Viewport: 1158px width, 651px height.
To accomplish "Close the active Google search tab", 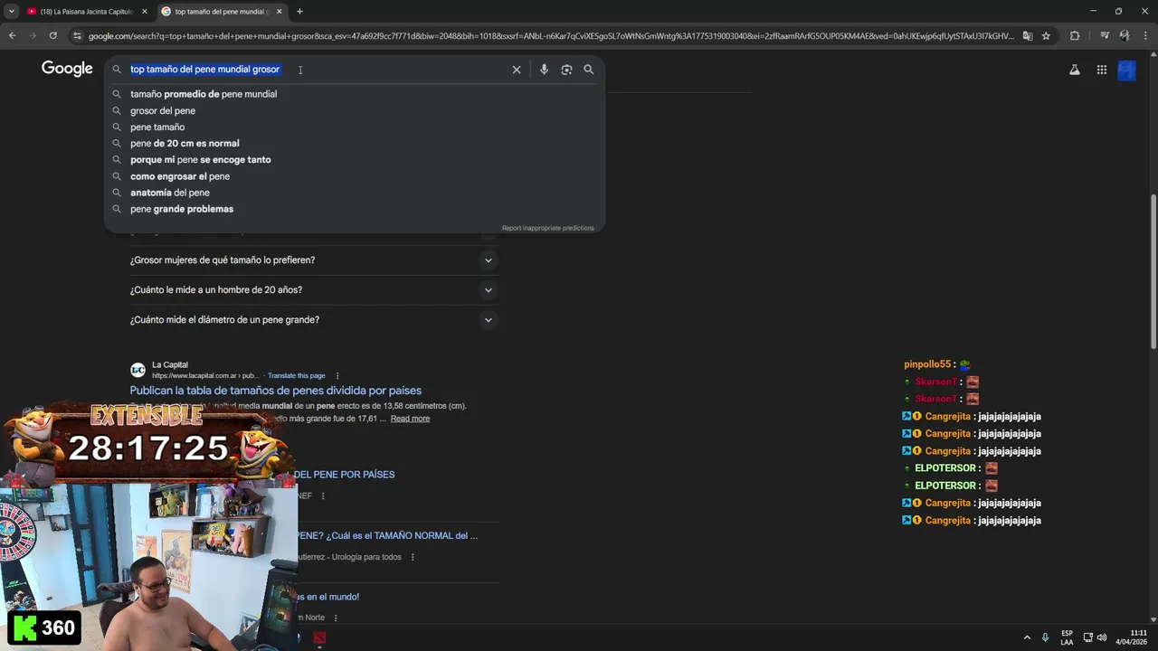I will tap(280, 12).
